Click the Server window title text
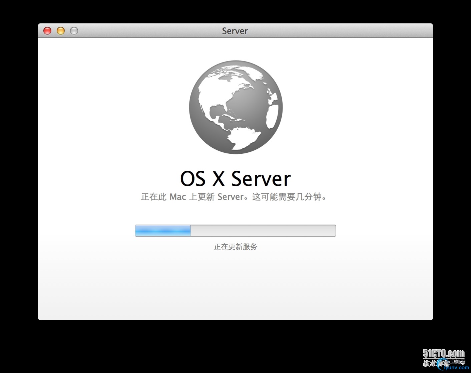Screen dimensions: 471x373 click(x=235, y=31)
